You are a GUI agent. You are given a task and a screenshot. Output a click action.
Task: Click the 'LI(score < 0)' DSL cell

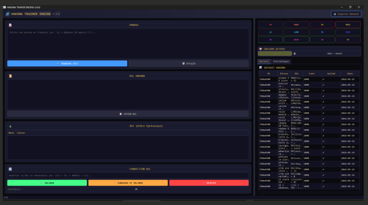coord(297,180)
